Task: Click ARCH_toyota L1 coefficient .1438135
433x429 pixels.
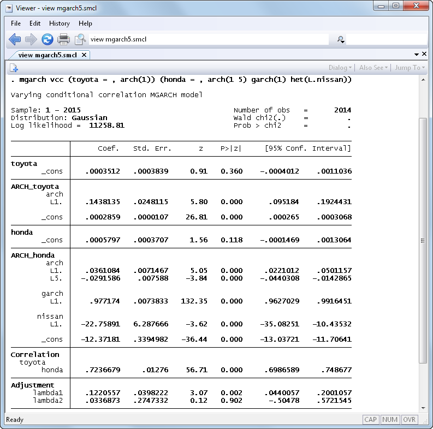Action: tap(103, 202)
